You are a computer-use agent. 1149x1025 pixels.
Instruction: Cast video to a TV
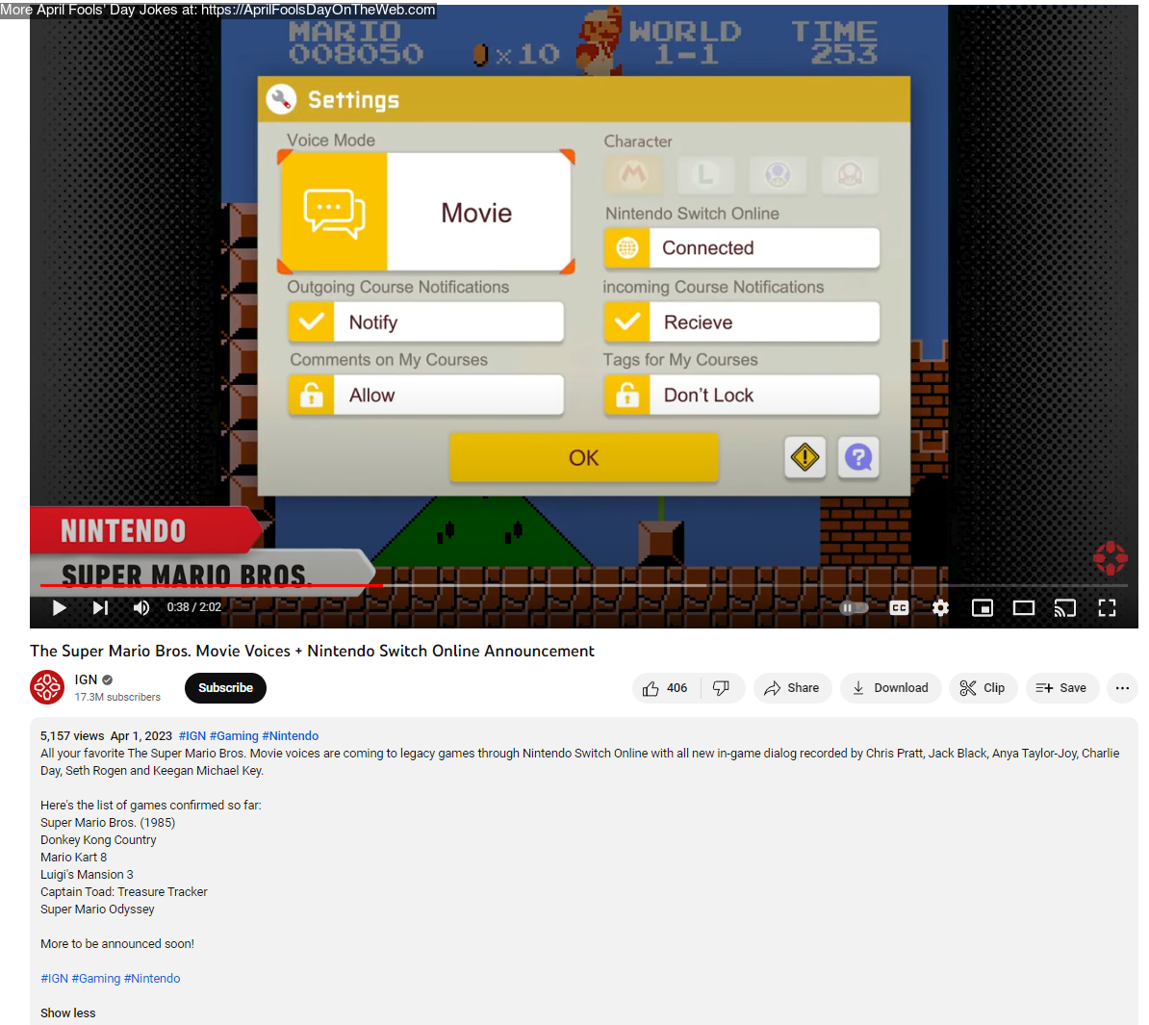pos(1064,607)
